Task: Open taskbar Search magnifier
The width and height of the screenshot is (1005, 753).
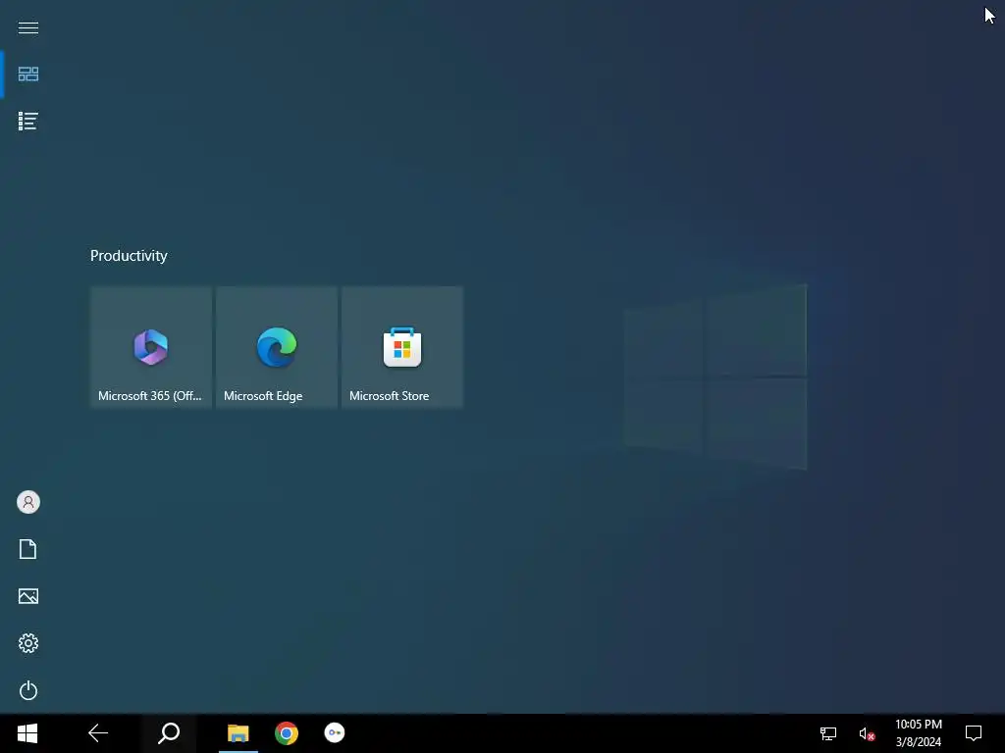Action: click(x=169, y=733)
